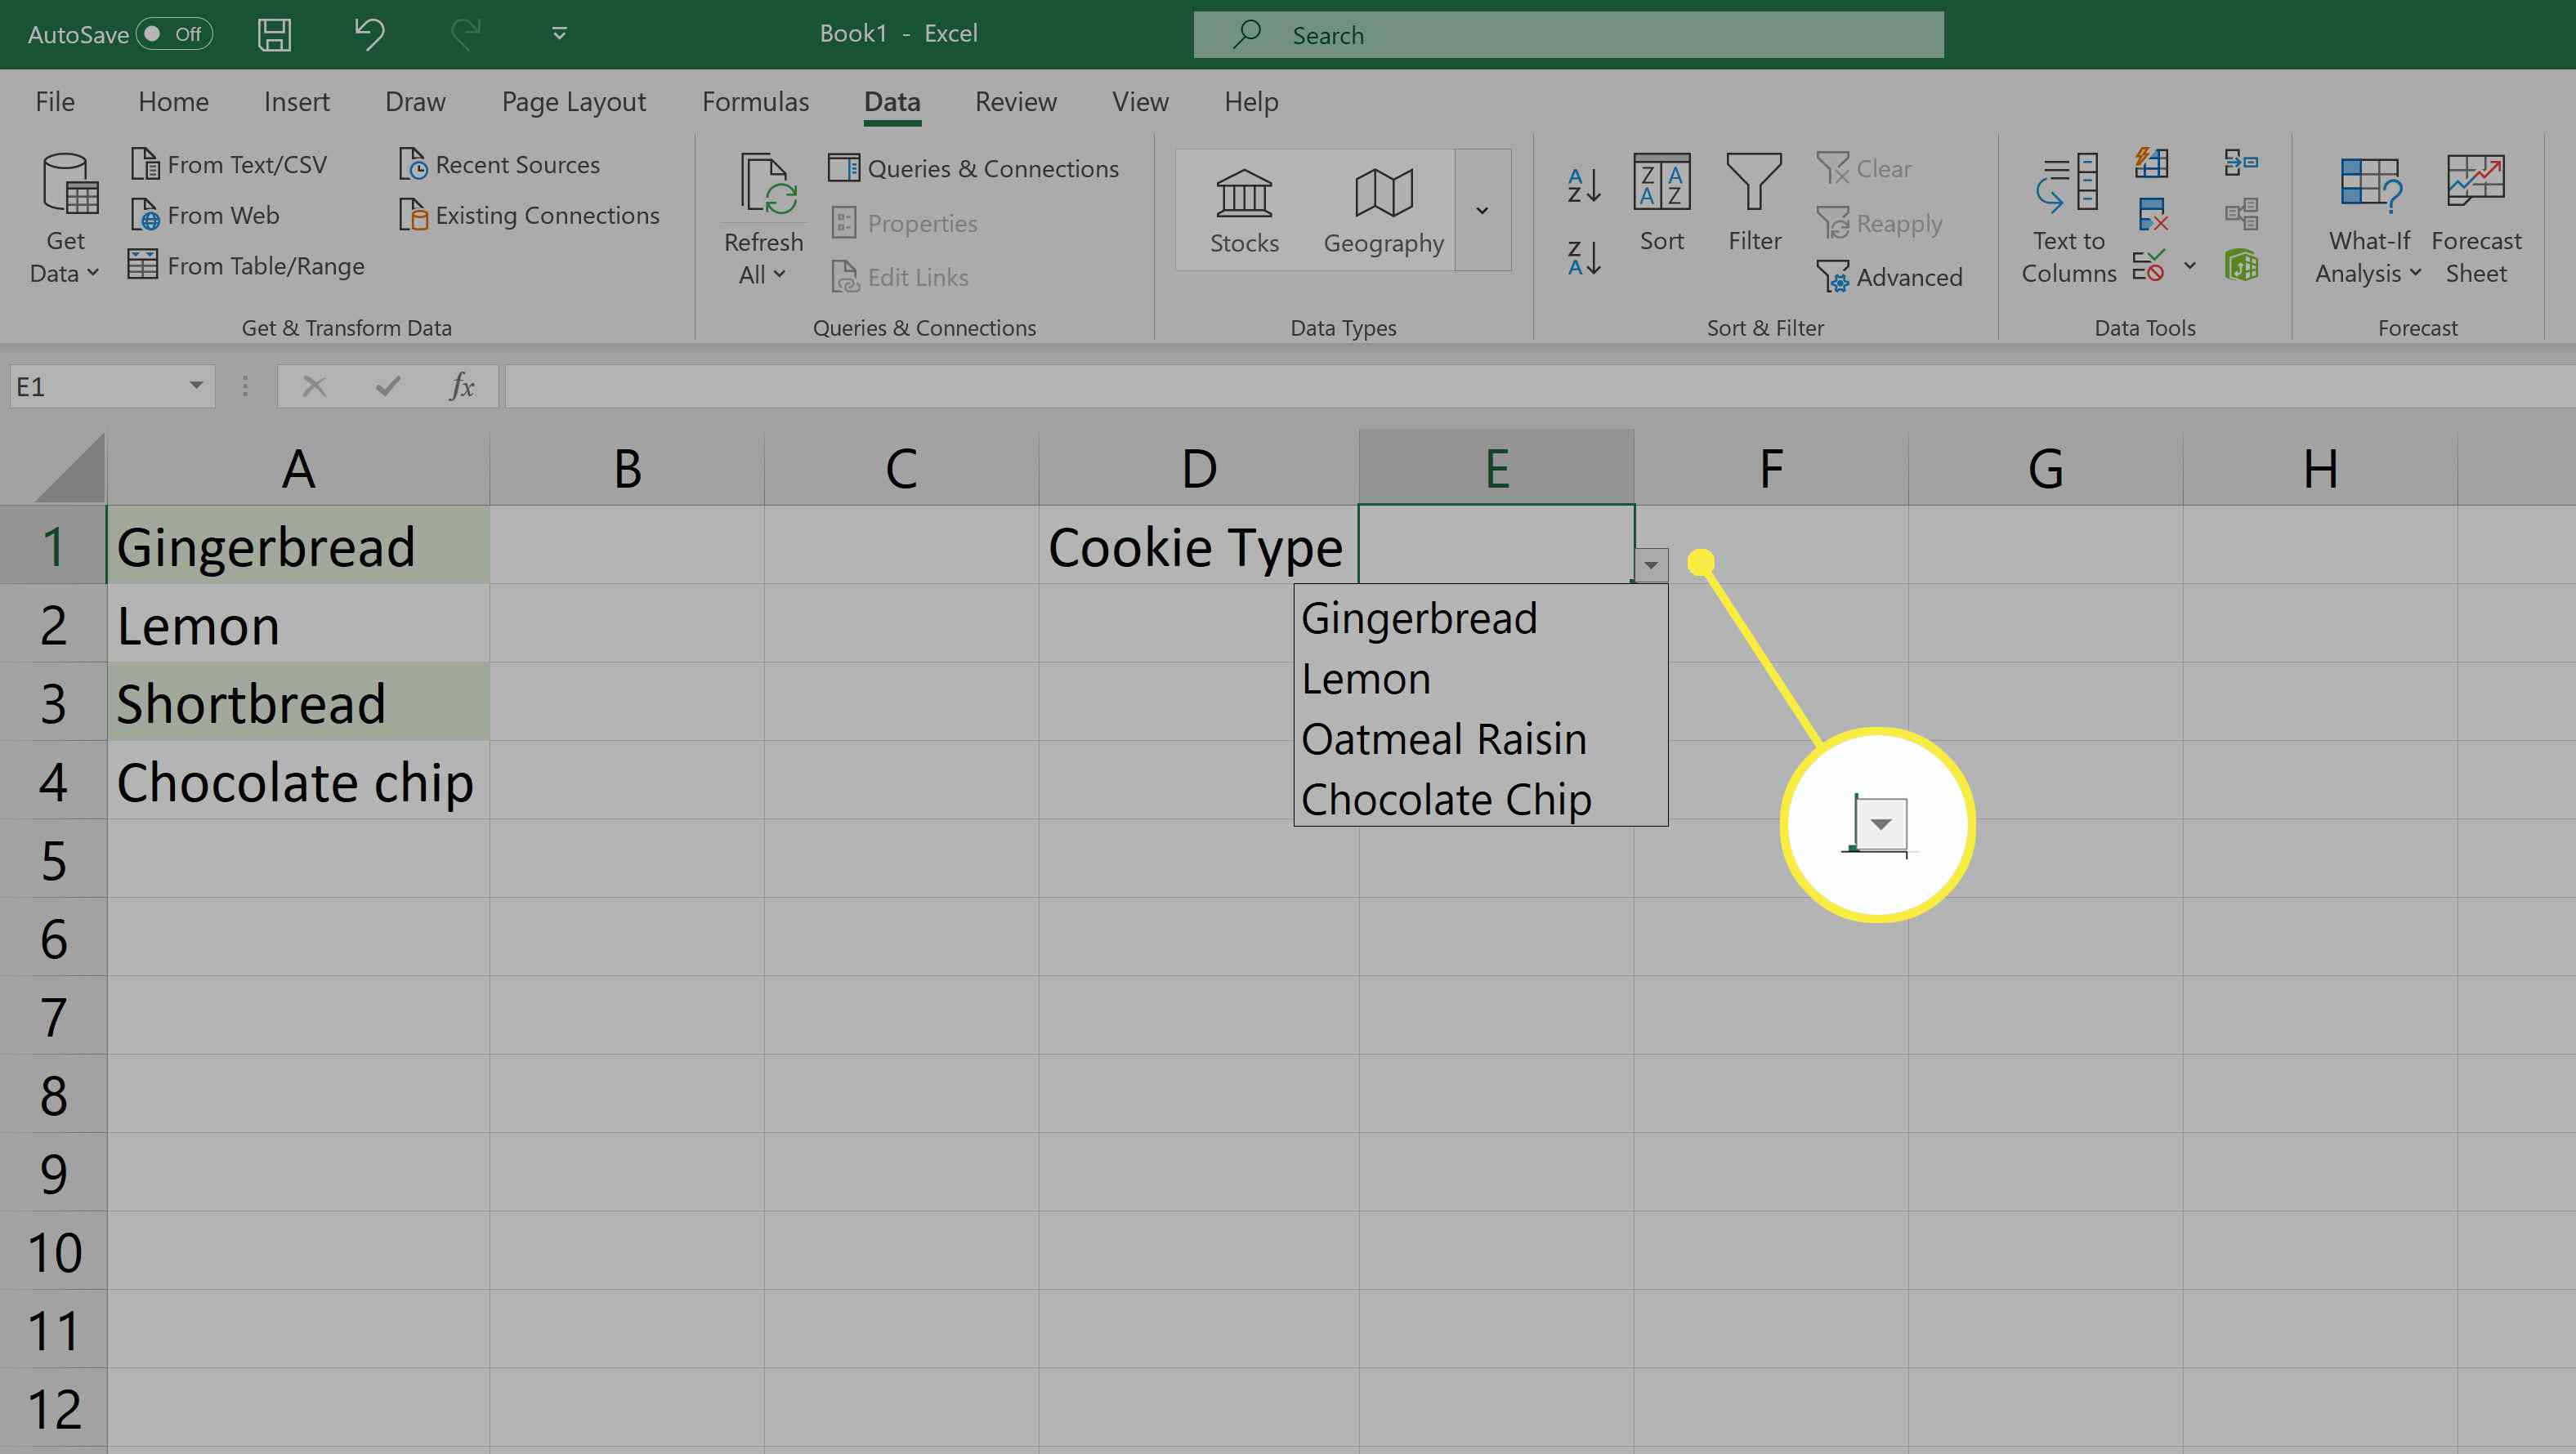Switch to the Insert tab
The width and height of the screenshot is (2576, 1454).
pyautogui.click(x=296, y=102)
